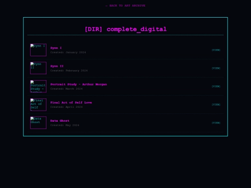
Task: View the Data Ghost artwork
Action: 216,123
